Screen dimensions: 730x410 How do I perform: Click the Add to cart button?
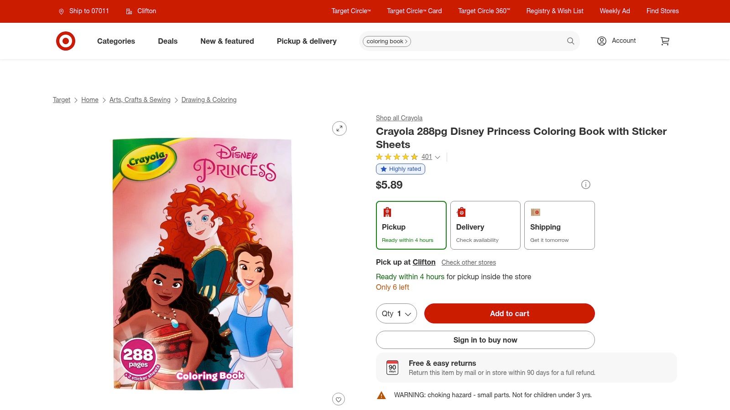509,313
